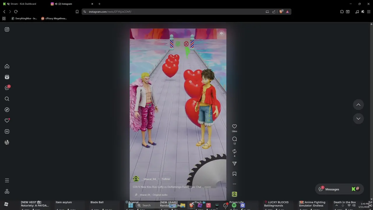The image size is (373, 210).
Task: Go to next reel with down chevron
Action: coord(358,119)
